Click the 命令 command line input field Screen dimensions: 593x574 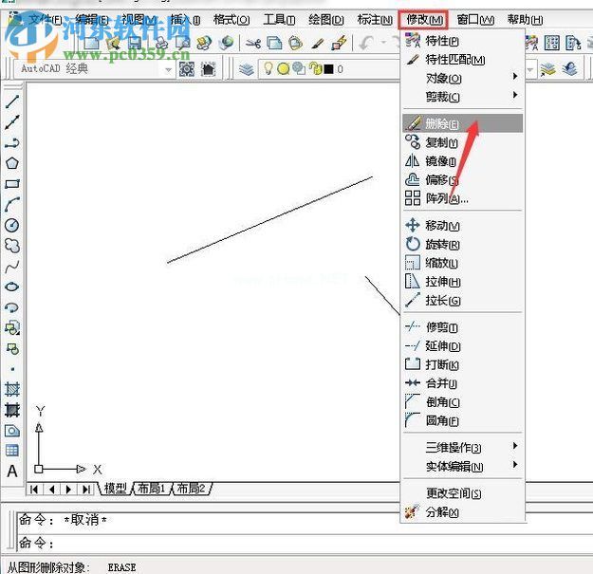285,543
